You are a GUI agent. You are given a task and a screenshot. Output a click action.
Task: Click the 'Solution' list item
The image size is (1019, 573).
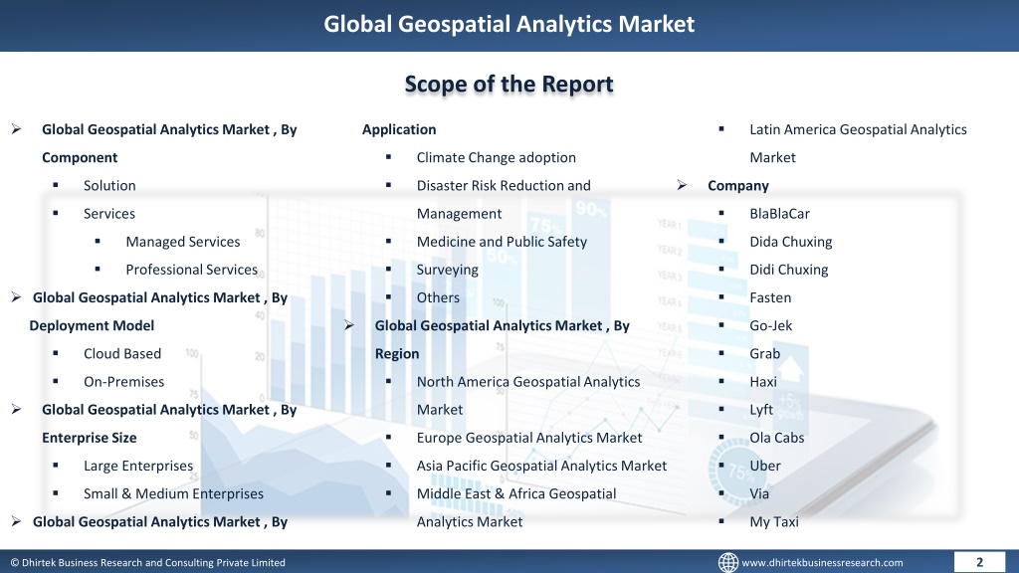click(x=109, y=186)
